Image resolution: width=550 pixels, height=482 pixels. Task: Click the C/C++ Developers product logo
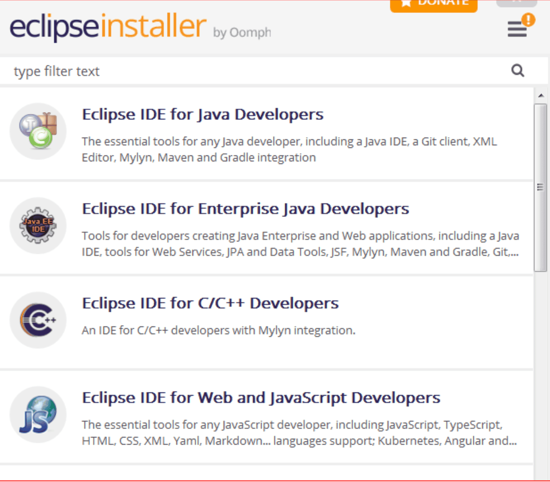(x=38, y=320)
